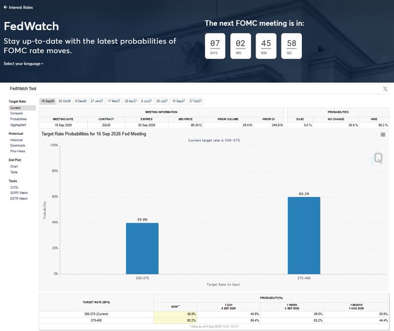Click the highlighted NOW value 39.8%
The width and height of the screenshot is (394, 331).
coord(176,314)
